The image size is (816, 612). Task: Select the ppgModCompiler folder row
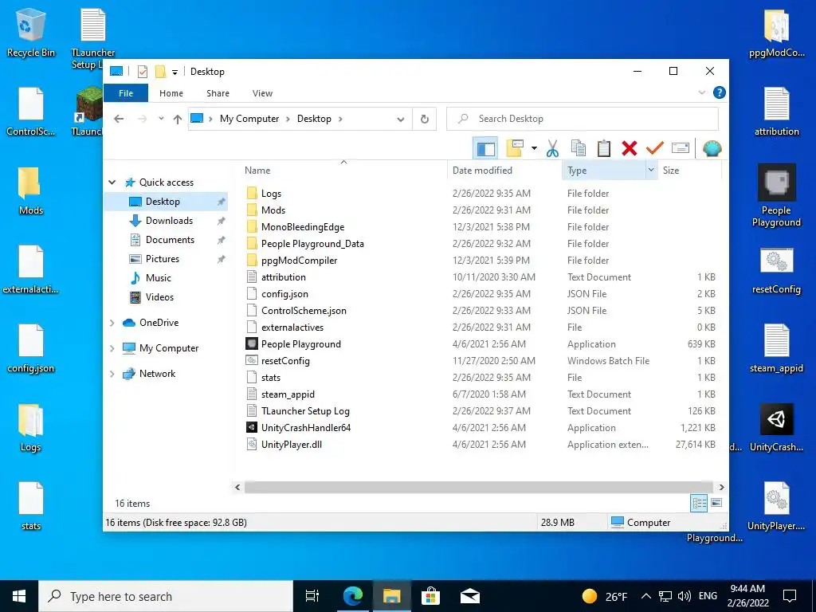[481, 261]
